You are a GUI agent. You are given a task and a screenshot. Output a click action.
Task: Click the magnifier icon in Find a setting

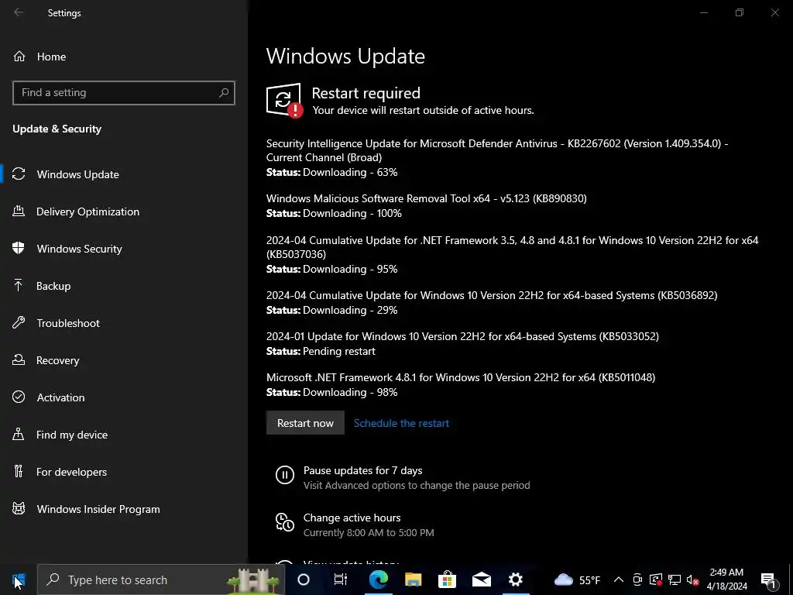(x=224, y=93)
